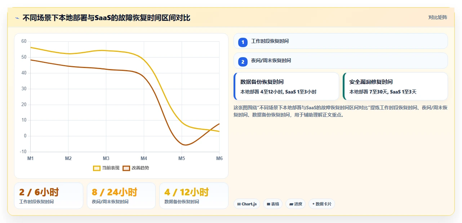Click the 表格 tag chip
The height and width of the screenshot is (223, 462).
(273, 204)
